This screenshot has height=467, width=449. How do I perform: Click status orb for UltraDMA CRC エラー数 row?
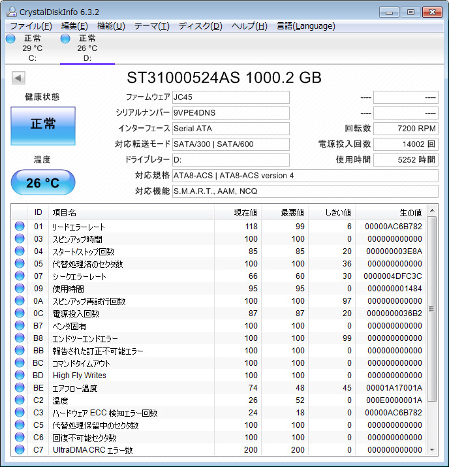(x=20, y=450)
